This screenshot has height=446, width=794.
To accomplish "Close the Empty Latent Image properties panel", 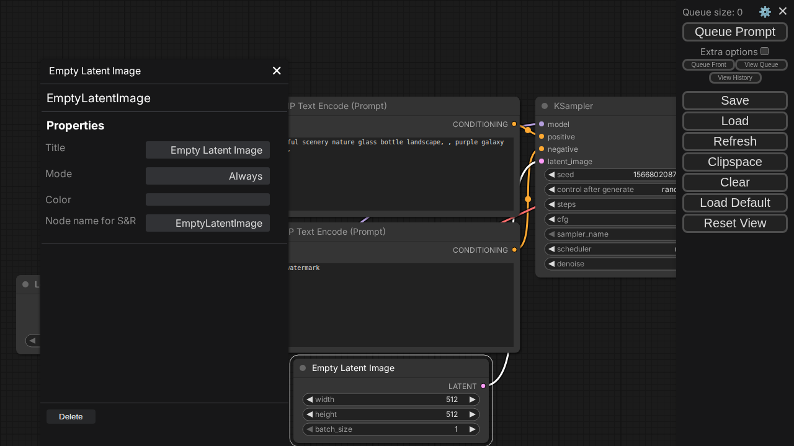I will click(277, 71).
